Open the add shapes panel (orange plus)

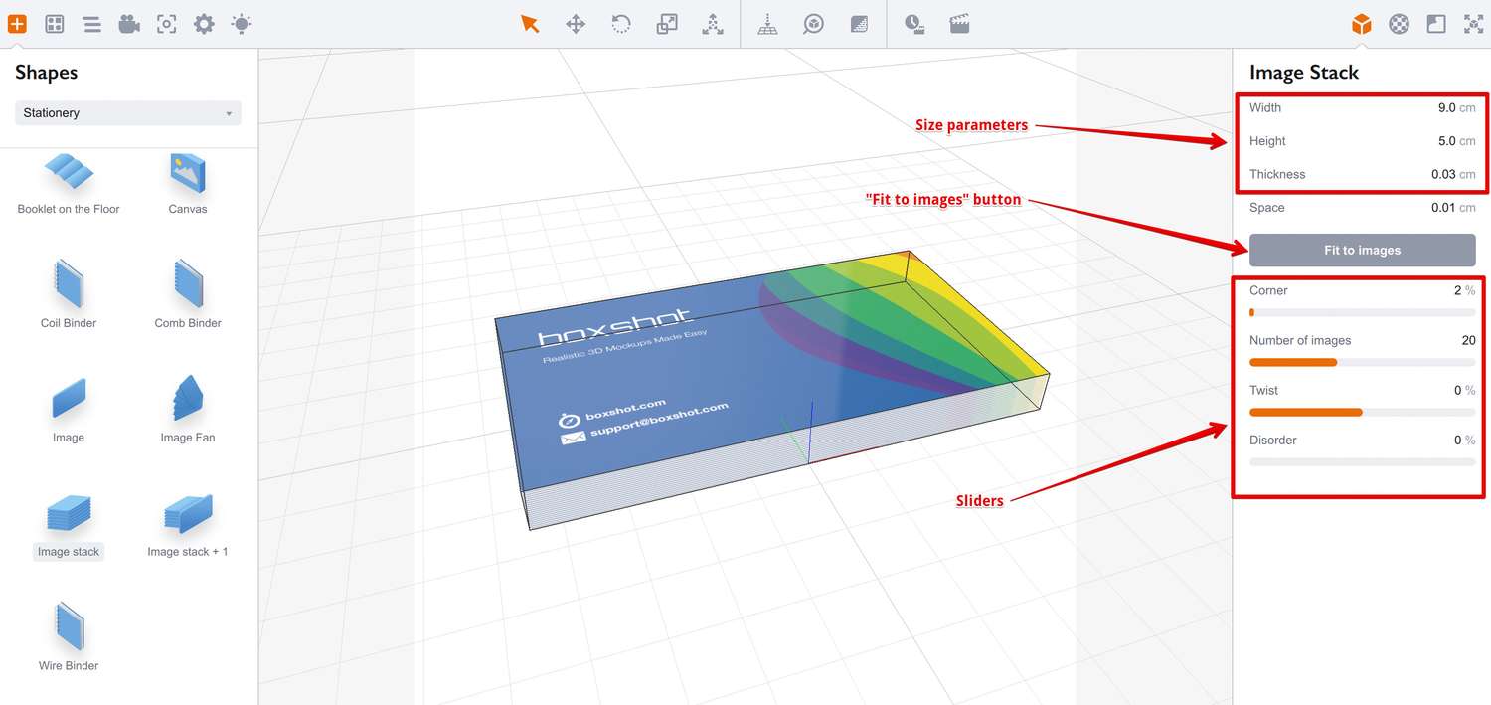pos(17,24)
